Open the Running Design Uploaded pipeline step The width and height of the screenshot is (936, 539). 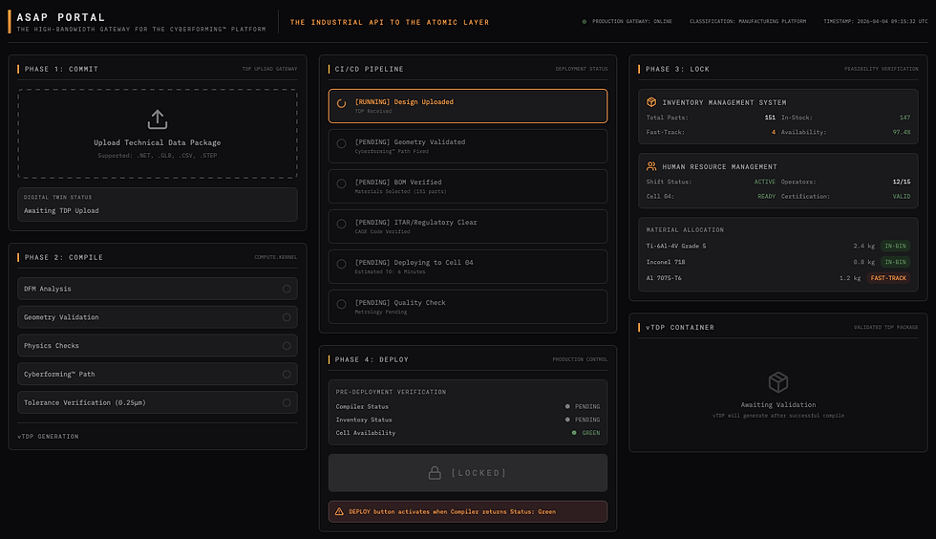[x=467, y=106]
